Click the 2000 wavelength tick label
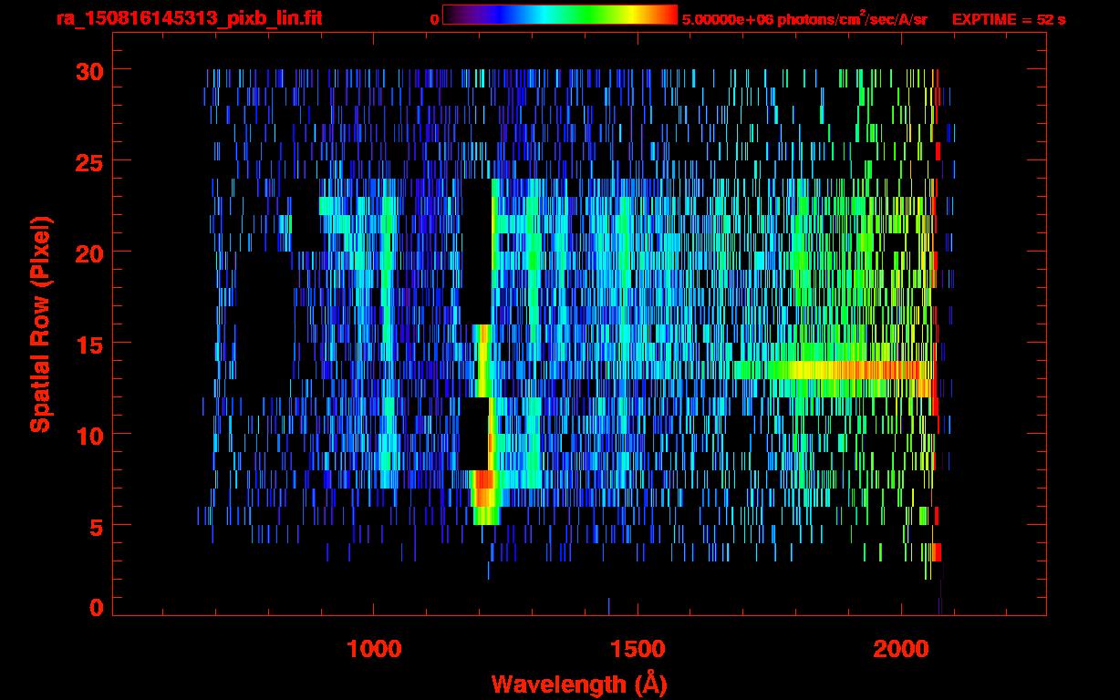 point(899,649)
